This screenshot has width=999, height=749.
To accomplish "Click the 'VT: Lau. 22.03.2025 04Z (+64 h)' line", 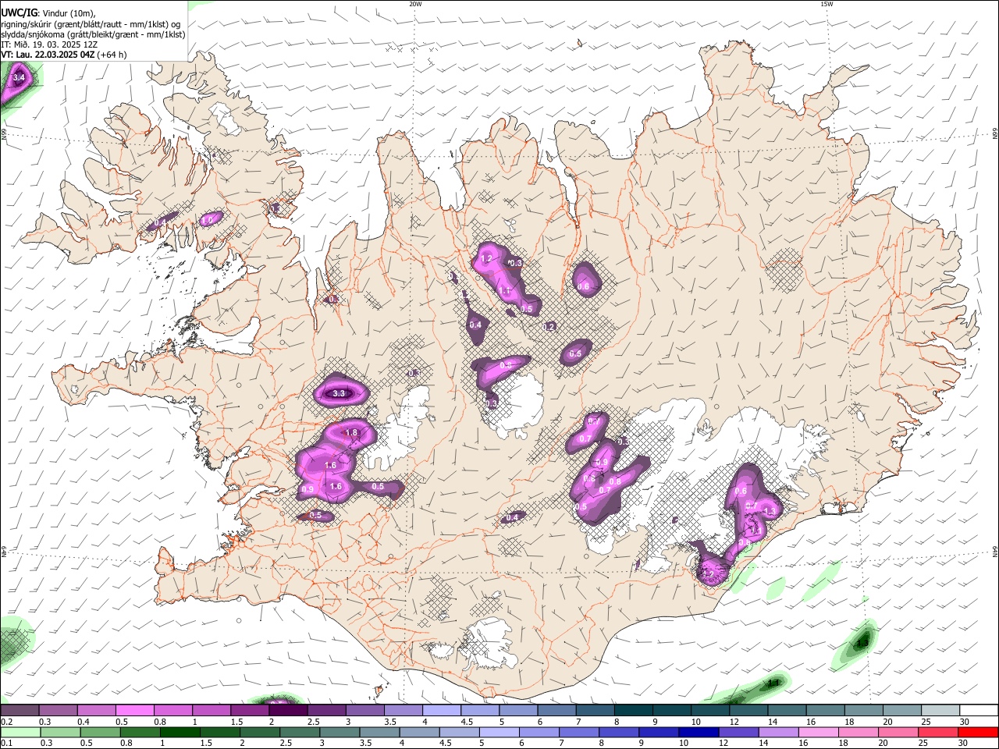I will tap(64, 55).
